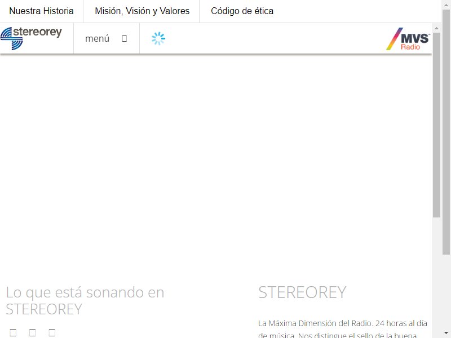Click the loading spinner icon
The height and width of the screenshot is (338, 451).
158,38
